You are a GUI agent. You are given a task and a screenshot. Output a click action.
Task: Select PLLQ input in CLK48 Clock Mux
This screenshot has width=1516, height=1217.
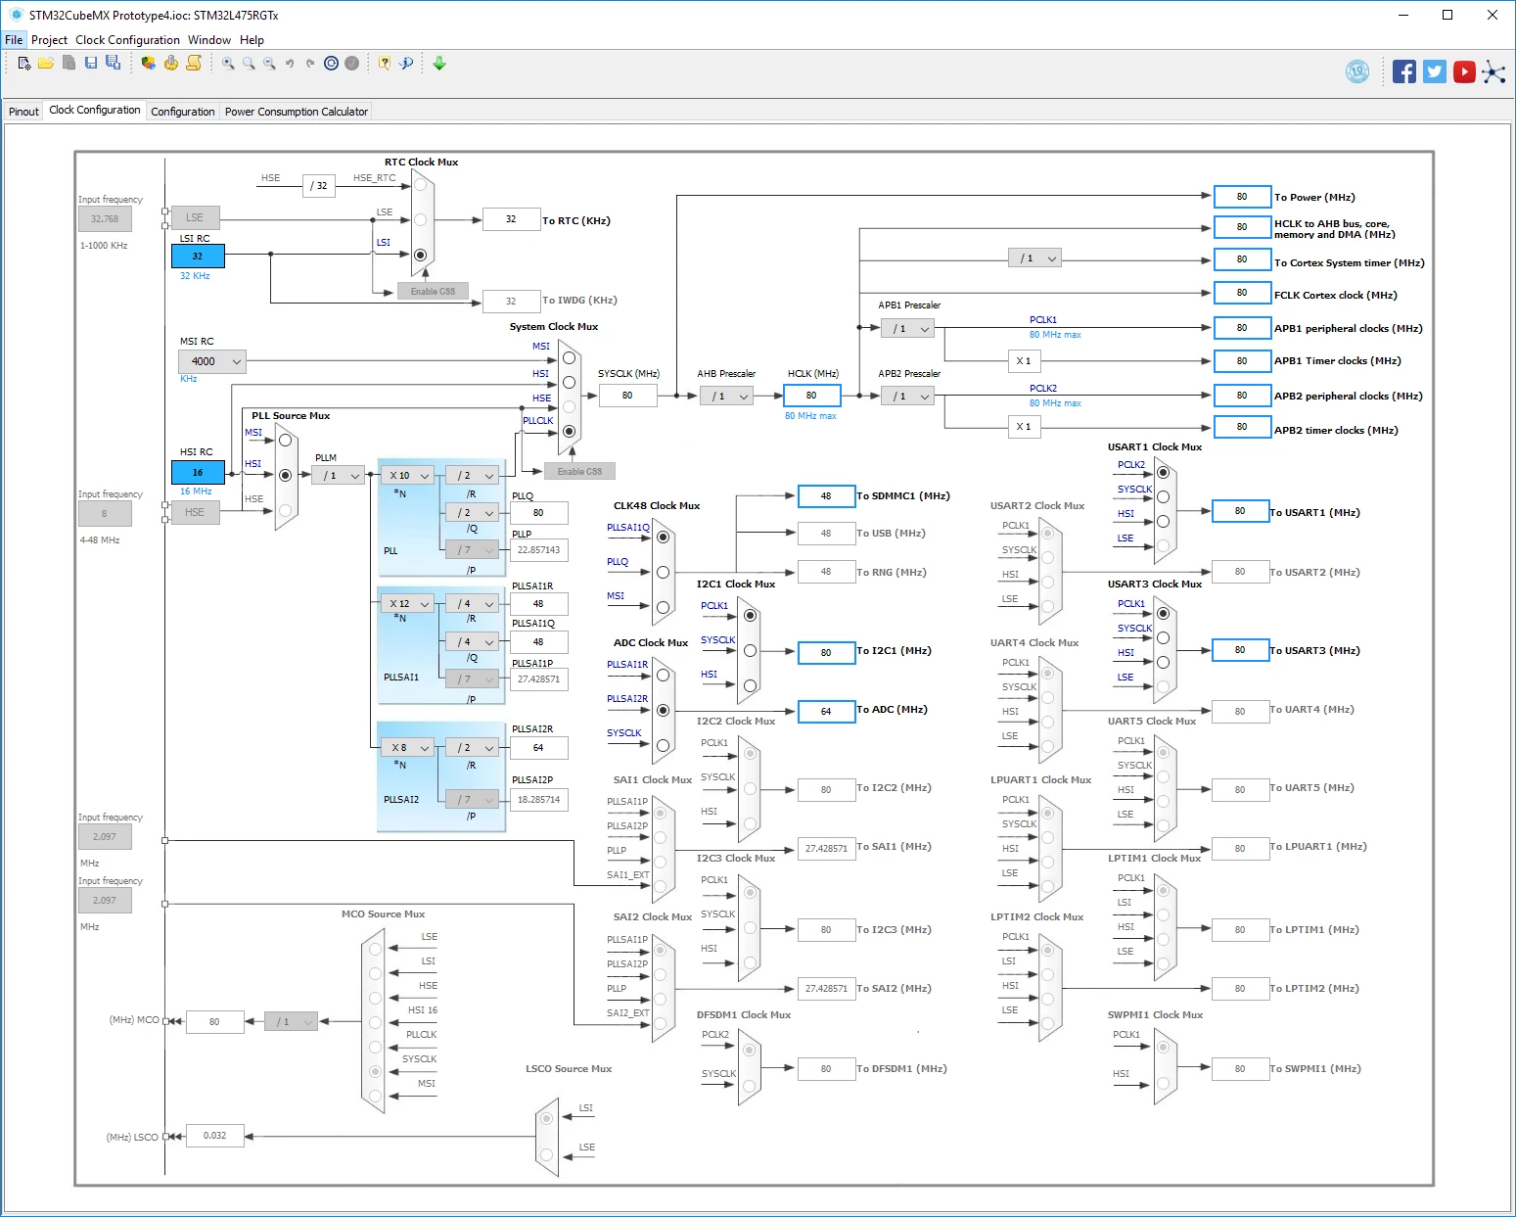click(663, 572)
